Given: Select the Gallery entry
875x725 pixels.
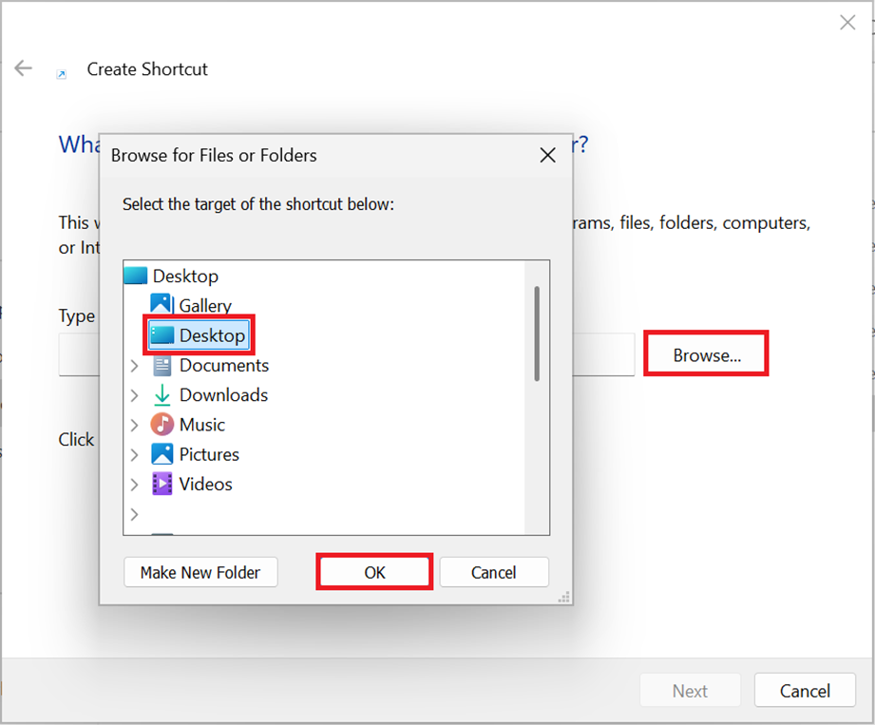Looking at the screenshot, I should [x=205, y=305].
